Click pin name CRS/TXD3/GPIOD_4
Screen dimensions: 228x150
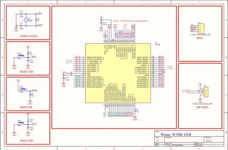[x=95, y=77]
